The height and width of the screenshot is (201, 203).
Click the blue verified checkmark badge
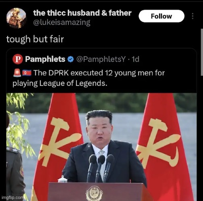coord(70,59)
